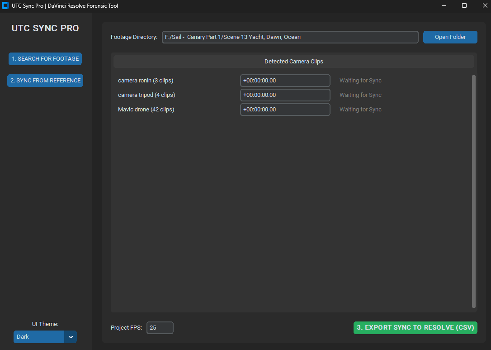Select the camera tripod clips row label
Screen dimensions: 491x350
point(146,95)
